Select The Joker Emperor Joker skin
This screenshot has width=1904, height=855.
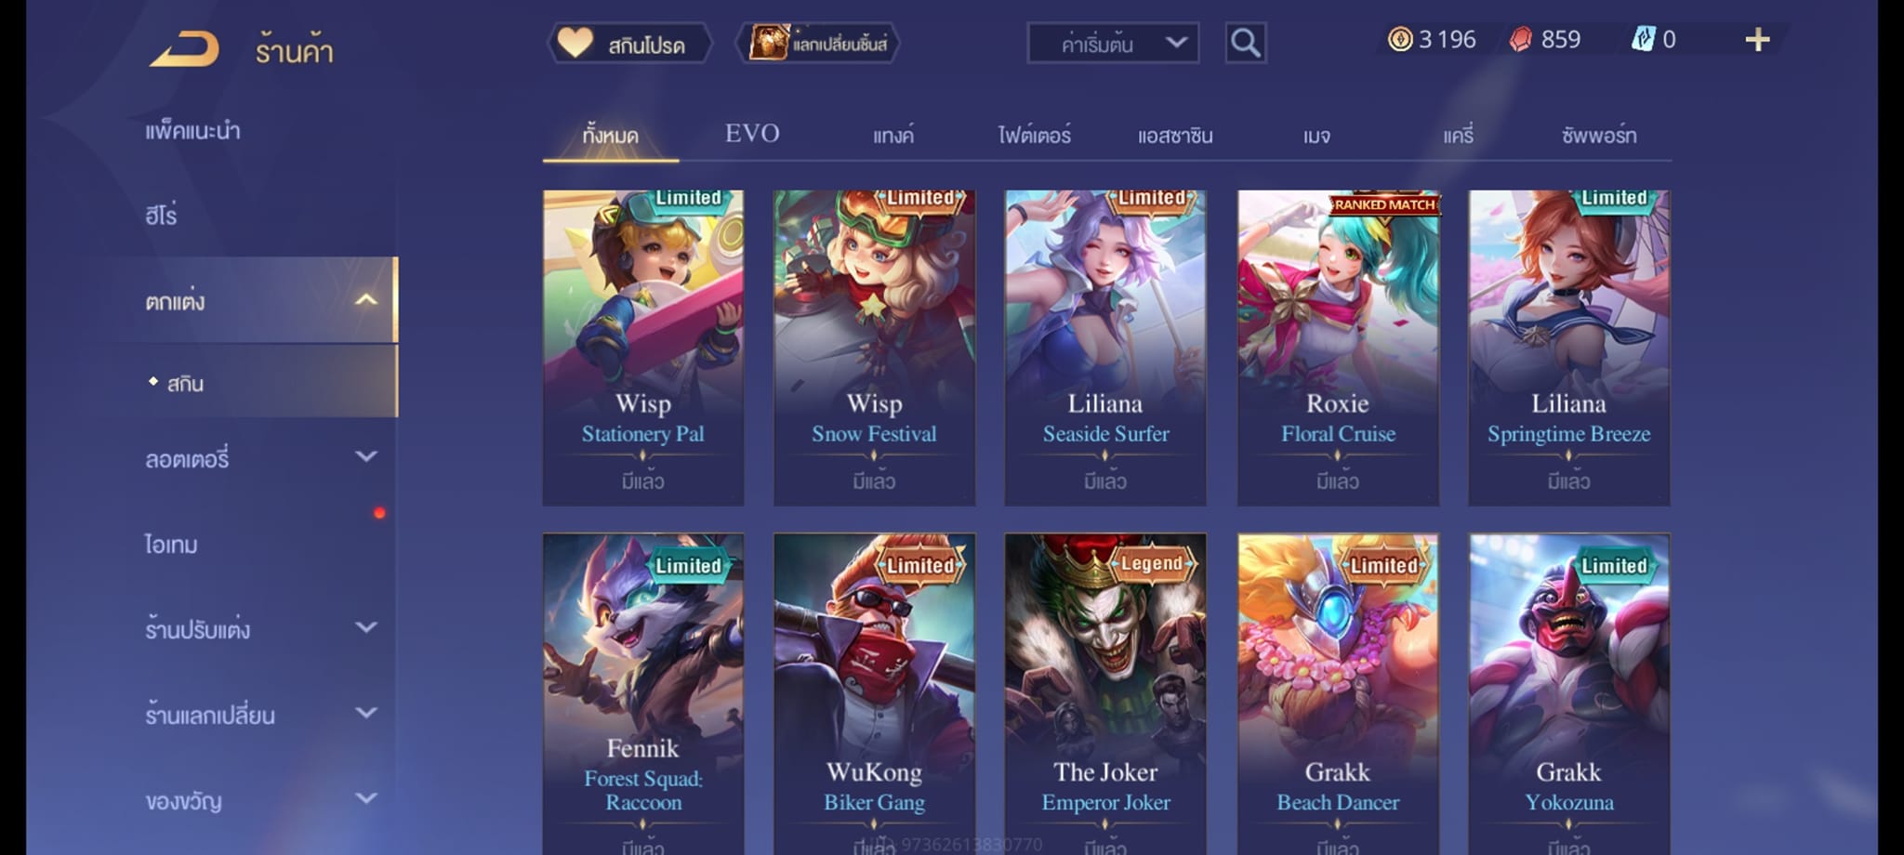pos(1105,693)
